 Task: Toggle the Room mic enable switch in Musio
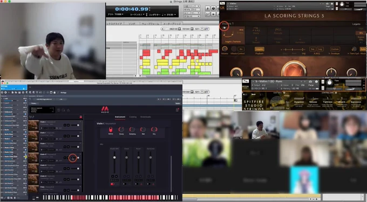[x=137, y=184]
